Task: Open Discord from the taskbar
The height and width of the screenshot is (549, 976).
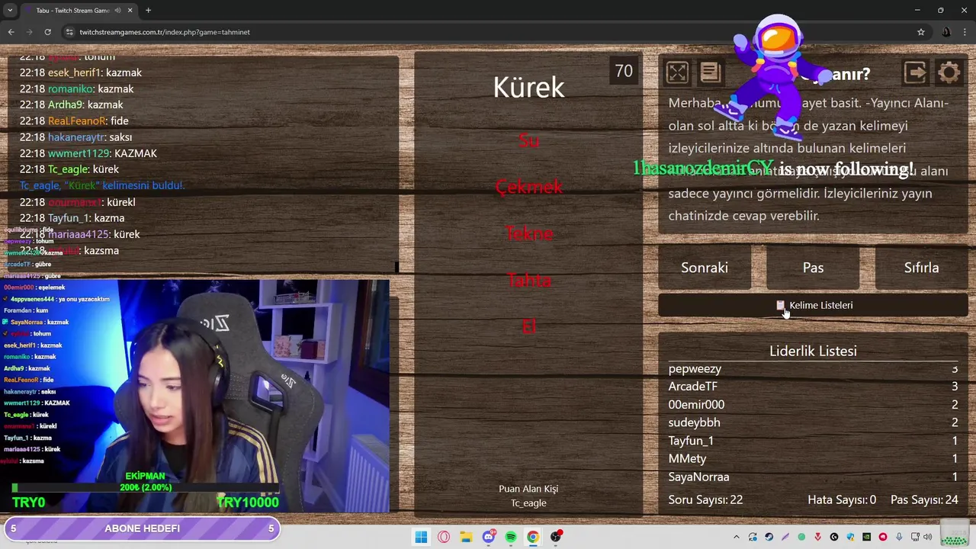Action: 489,537
